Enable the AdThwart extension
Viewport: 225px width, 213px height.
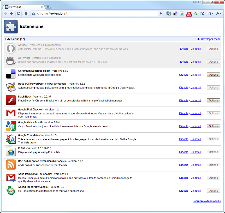(x=184, y=62)
